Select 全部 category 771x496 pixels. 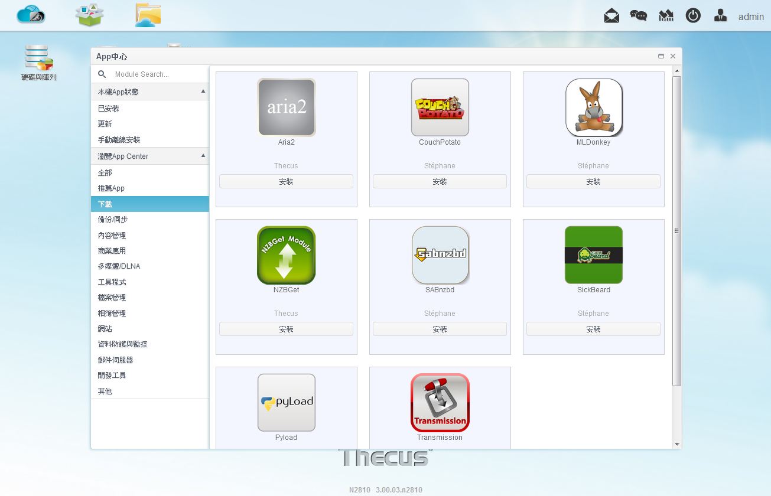click(150, 173)
